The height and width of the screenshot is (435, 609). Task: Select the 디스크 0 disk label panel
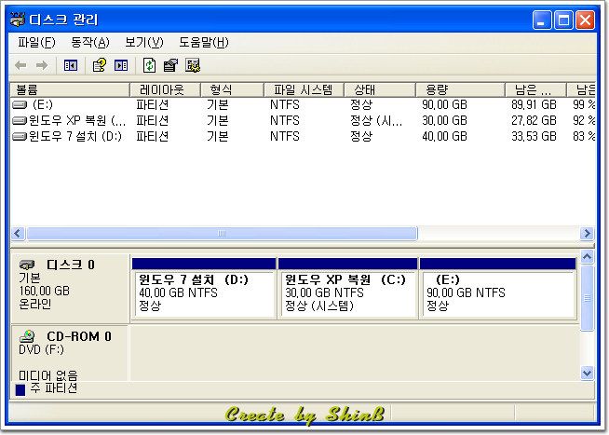(70, 289)
